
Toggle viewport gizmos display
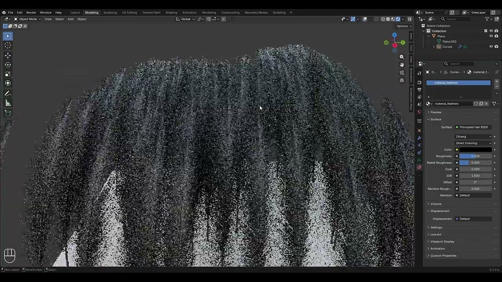tap(353, 19)
